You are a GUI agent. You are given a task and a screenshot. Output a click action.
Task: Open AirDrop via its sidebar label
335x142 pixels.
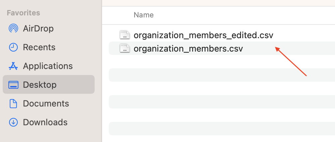(x=38, y=28)
